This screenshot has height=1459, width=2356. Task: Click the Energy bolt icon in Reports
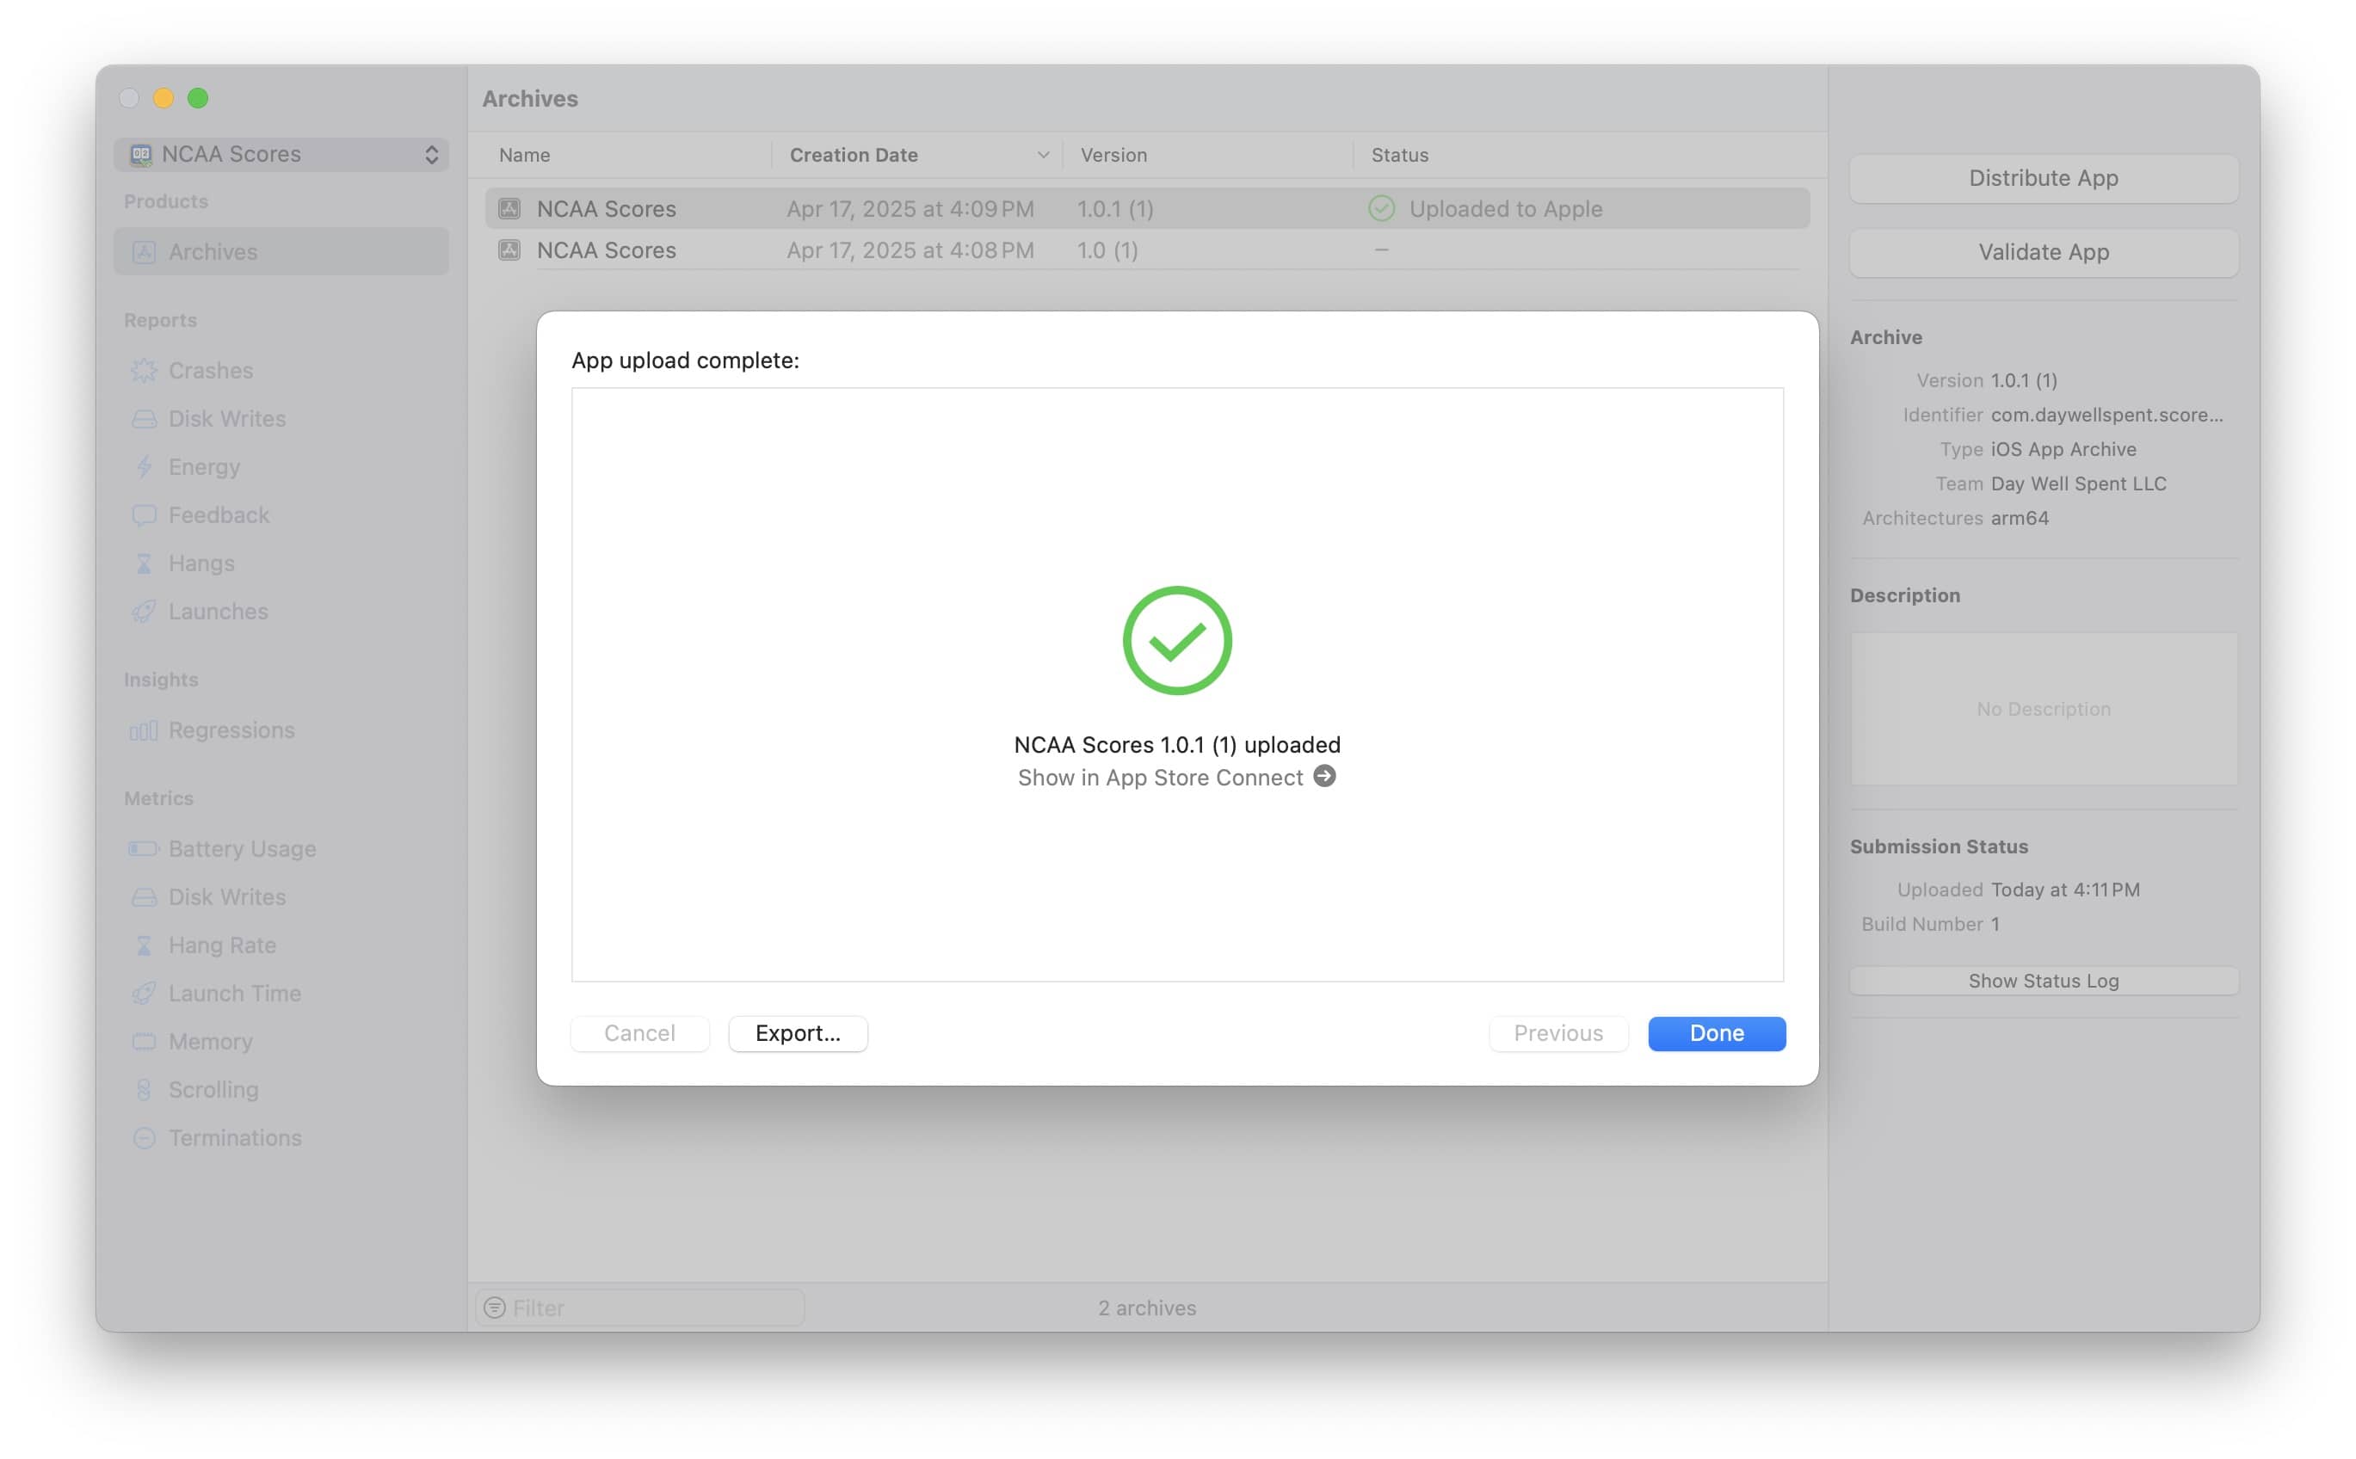click(x=144, y=467)
